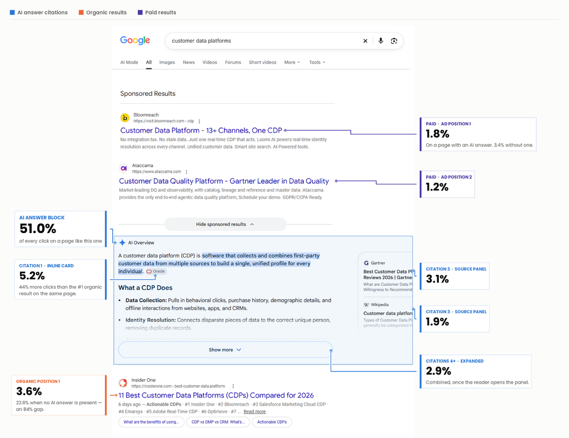
Task: Open the Tools dropdown
Action: point(317,62)
